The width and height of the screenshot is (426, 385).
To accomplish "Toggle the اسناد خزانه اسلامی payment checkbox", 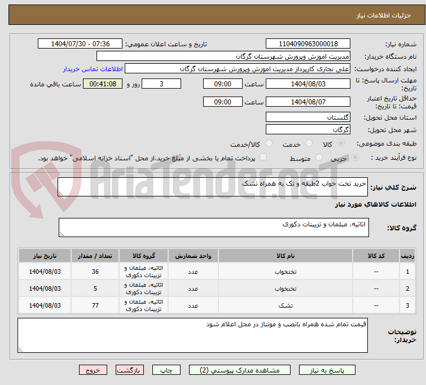I will coord(263,158).
